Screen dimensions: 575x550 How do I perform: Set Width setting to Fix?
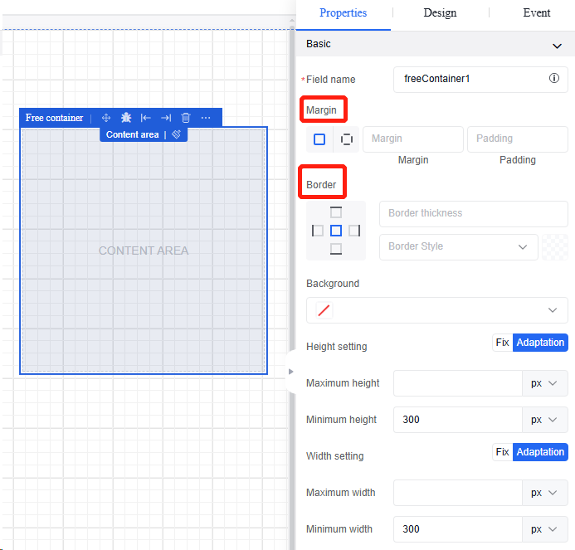(x=502, y=452)
